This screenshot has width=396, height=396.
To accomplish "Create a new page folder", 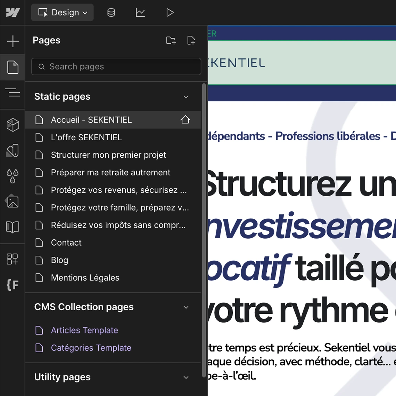I will [171, 40].
